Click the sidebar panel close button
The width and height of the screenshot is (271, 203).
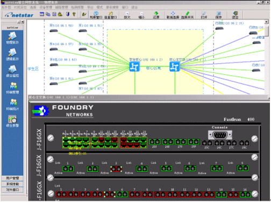[x=23, y=22]
